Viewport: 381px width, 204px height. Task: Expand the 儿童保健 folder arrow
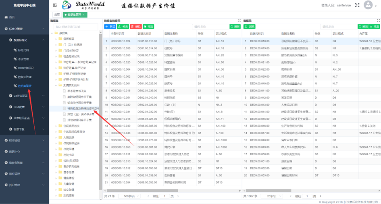(56, 184)
